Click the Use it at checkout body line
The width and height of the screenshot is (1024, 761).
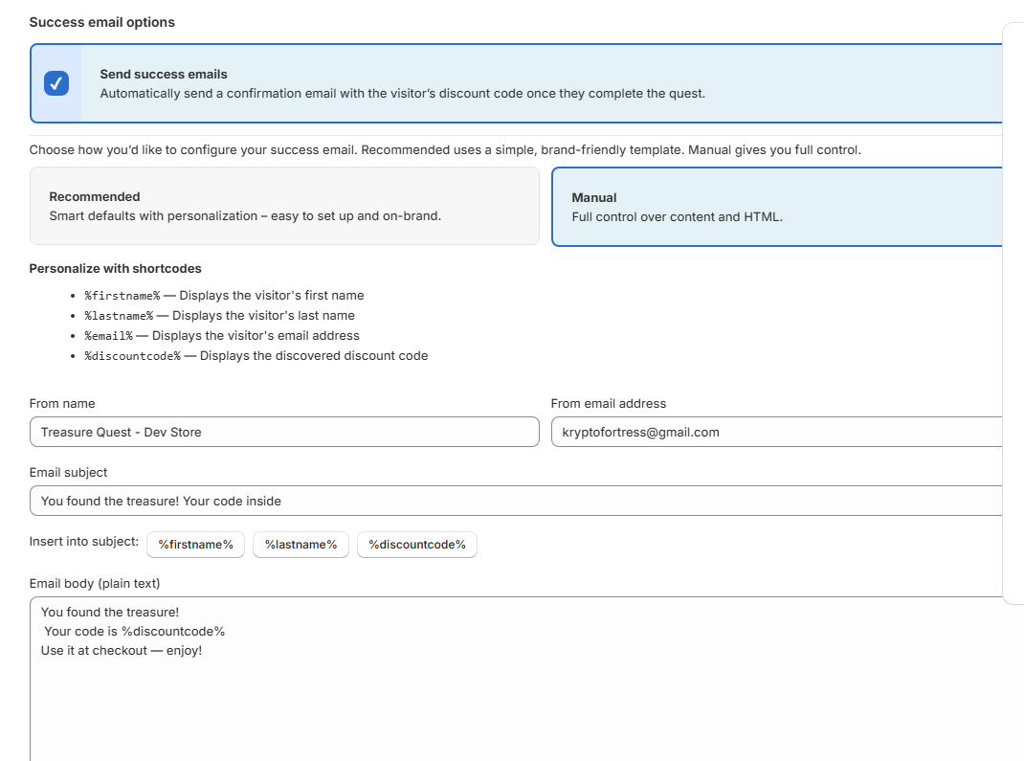point(120,650)
